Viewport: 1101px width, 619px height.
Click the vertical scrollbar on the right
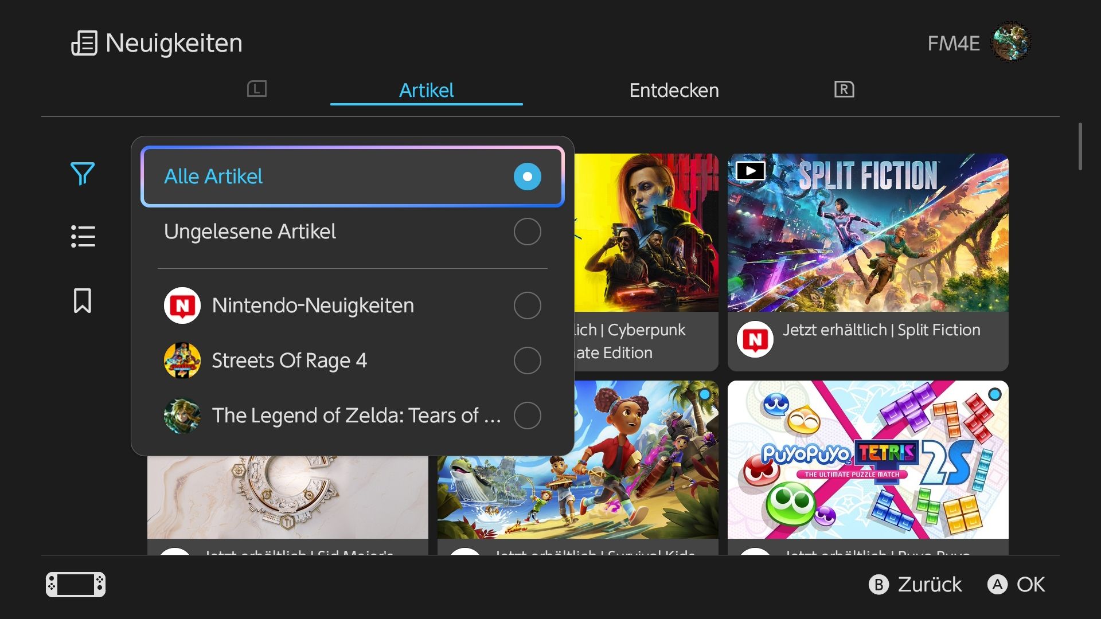point(1080,146)
